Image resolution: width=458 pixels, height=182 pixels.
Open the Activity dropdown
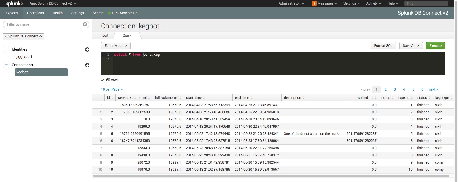click(373, 3)
